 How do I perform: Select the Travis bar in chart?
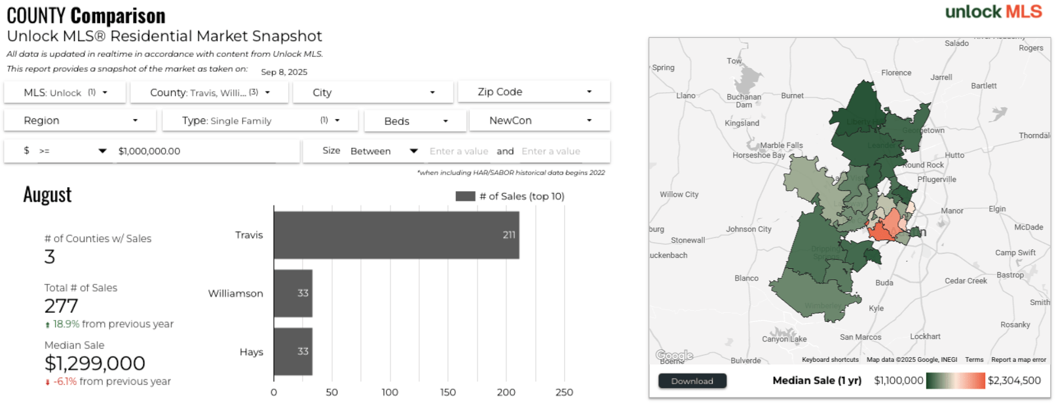tap(396, 235)
